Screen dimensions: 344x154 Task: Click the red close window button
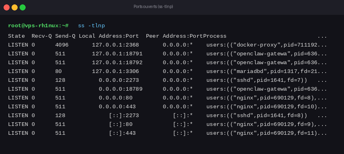(6, 8)
